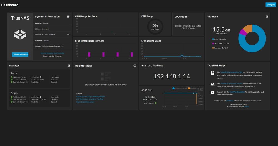Click Apps Free Space 211.19 GiB text
This screenshot has width=278, height=146.
(x=38, y=99)
